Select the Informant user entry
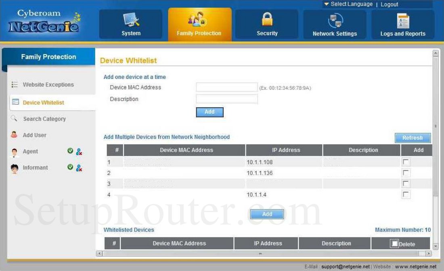Viewport: 444px width, 271px height. tap(36, 168)
